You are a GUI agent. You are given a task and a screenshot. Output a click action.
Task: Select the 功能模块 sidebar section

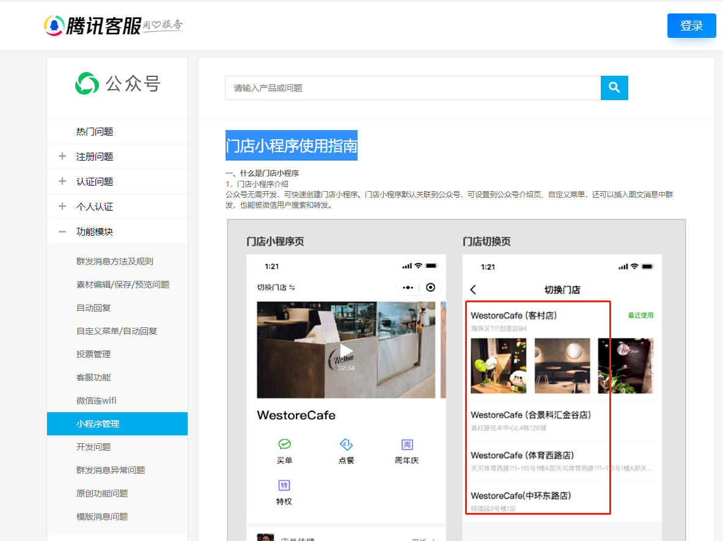point(95,231)
